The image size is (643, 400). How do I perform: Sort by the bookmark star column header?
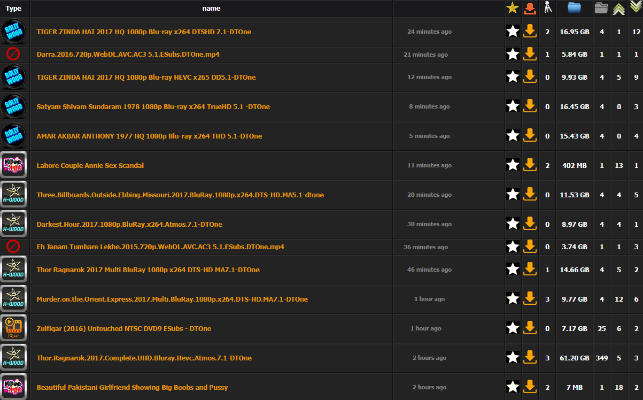pos(513,8)
